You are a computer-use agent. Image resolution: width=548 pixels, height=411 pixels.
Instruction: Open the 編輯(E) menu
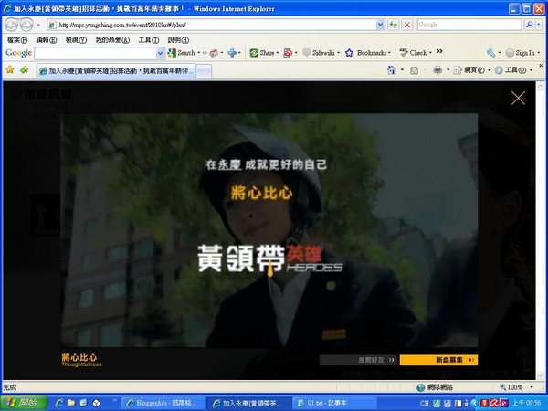pyautogui.click(x=47, y=40)
